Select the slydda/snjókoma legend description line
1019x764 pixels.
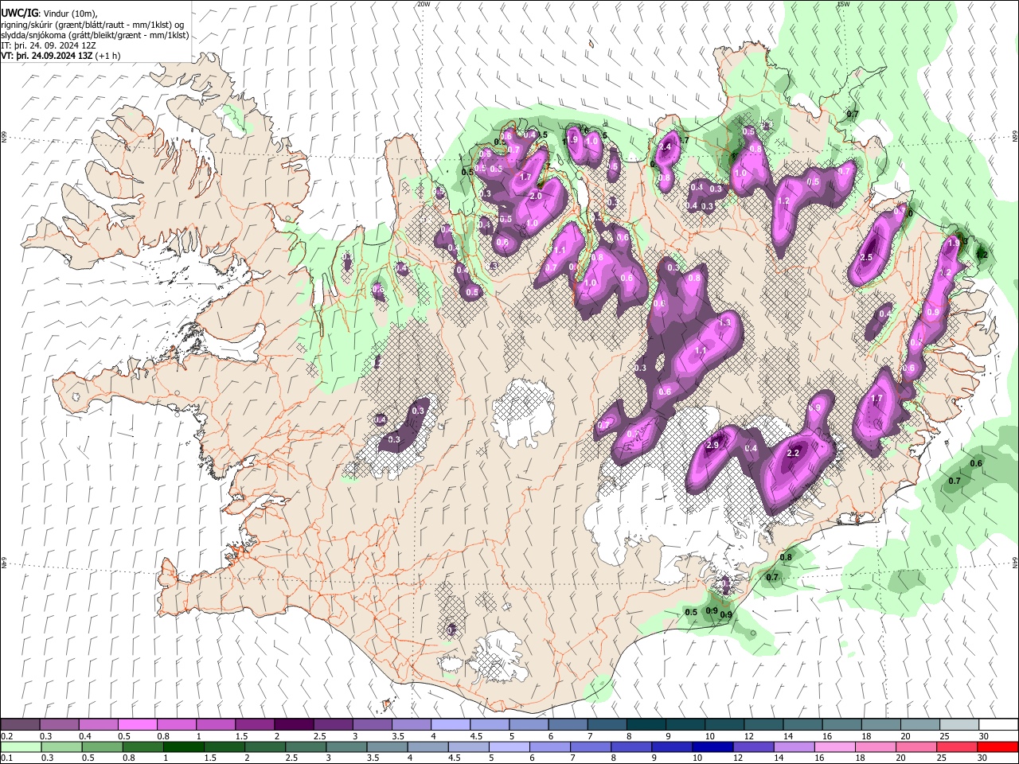tap(95, 35)
